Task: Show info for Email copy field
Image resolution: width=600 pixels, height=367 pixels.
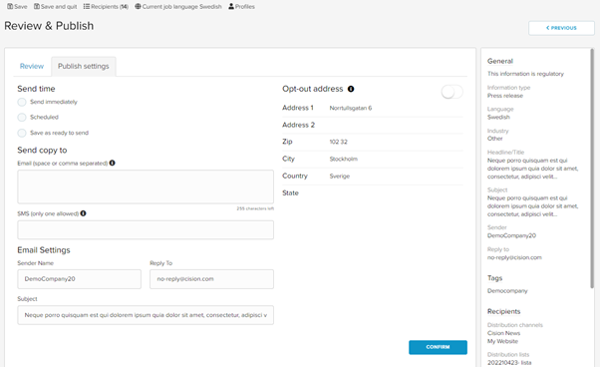Action: (x=112, y=163)
